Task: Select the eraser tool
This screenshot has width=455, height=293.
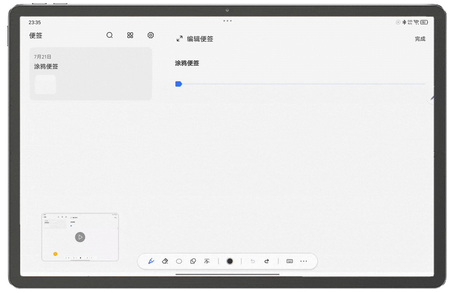Action: pyautogui.click(x=165, y=261)
